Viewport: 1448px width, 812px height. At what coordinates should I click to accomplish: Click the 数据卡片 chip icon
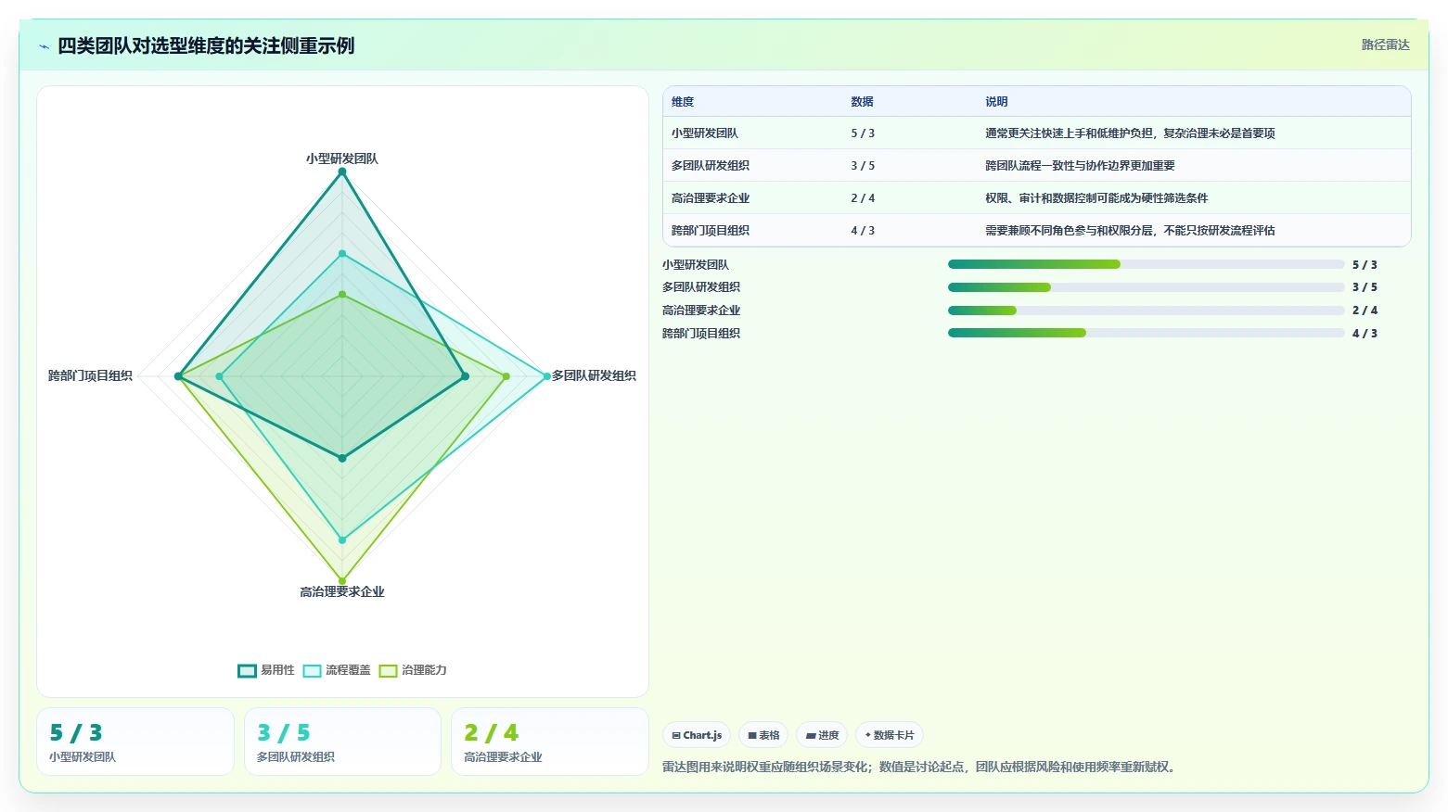click(868, 735)
